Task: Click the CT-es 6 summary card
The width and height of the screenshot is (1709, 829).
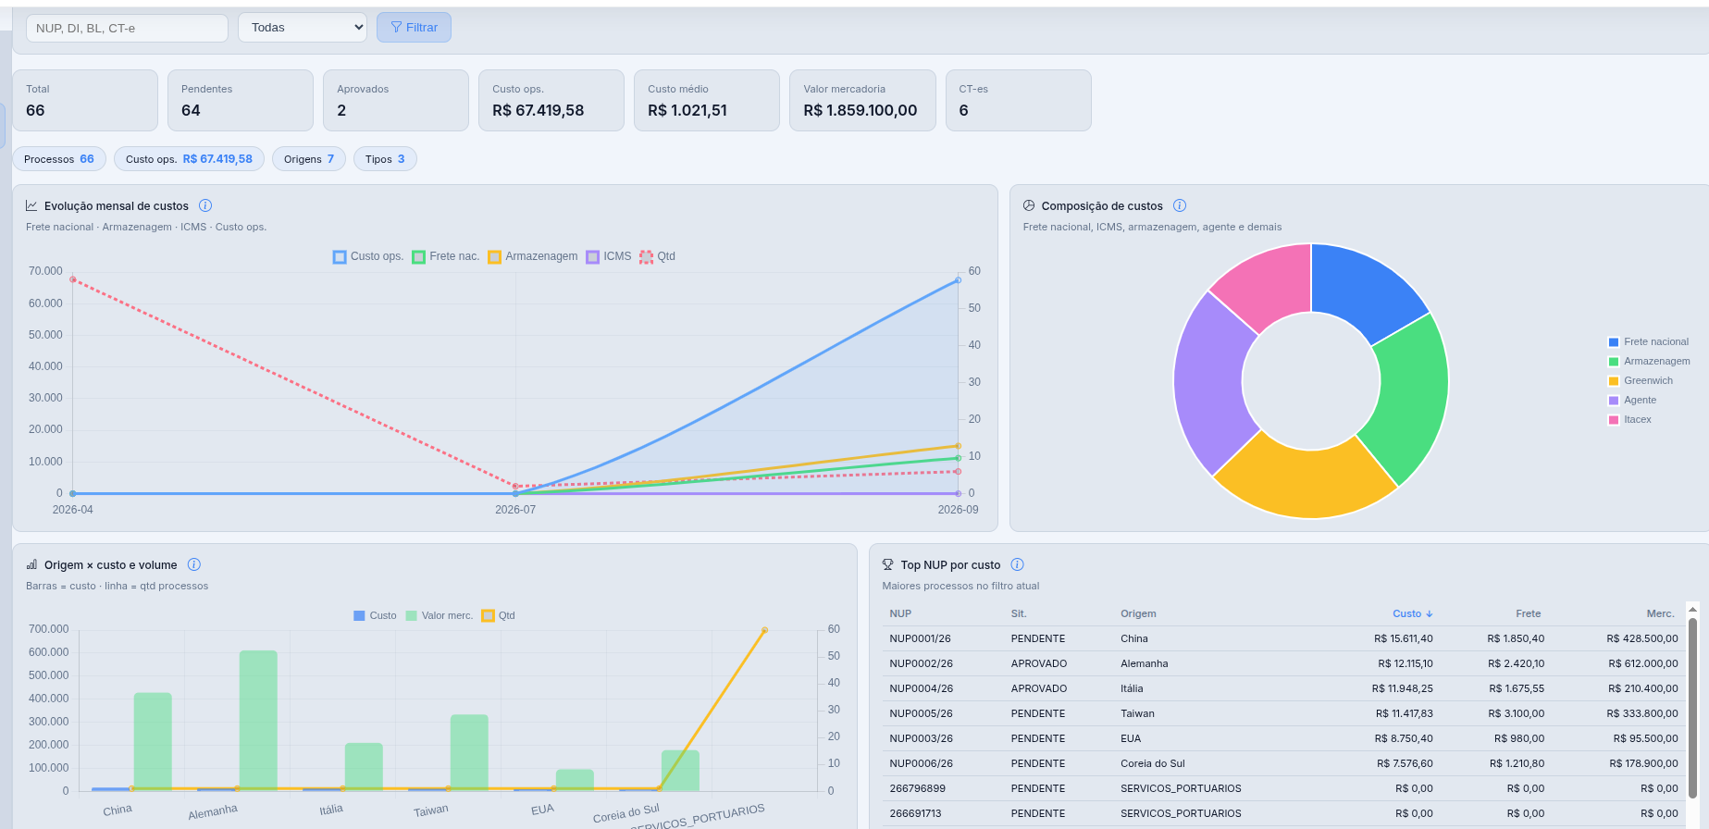Action: (1019, 100)
